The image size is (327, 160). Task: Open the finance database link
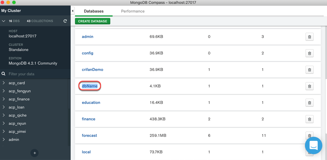[x=89, y=119]
